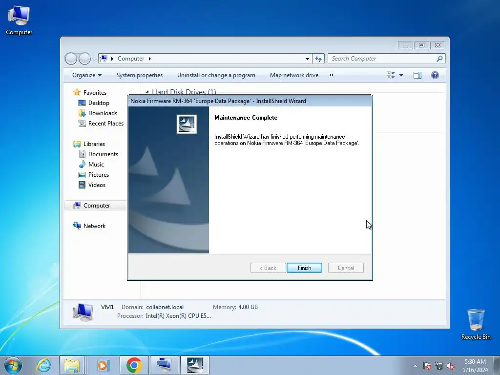Maximize the Computer Explorer window

coord(421,45)
